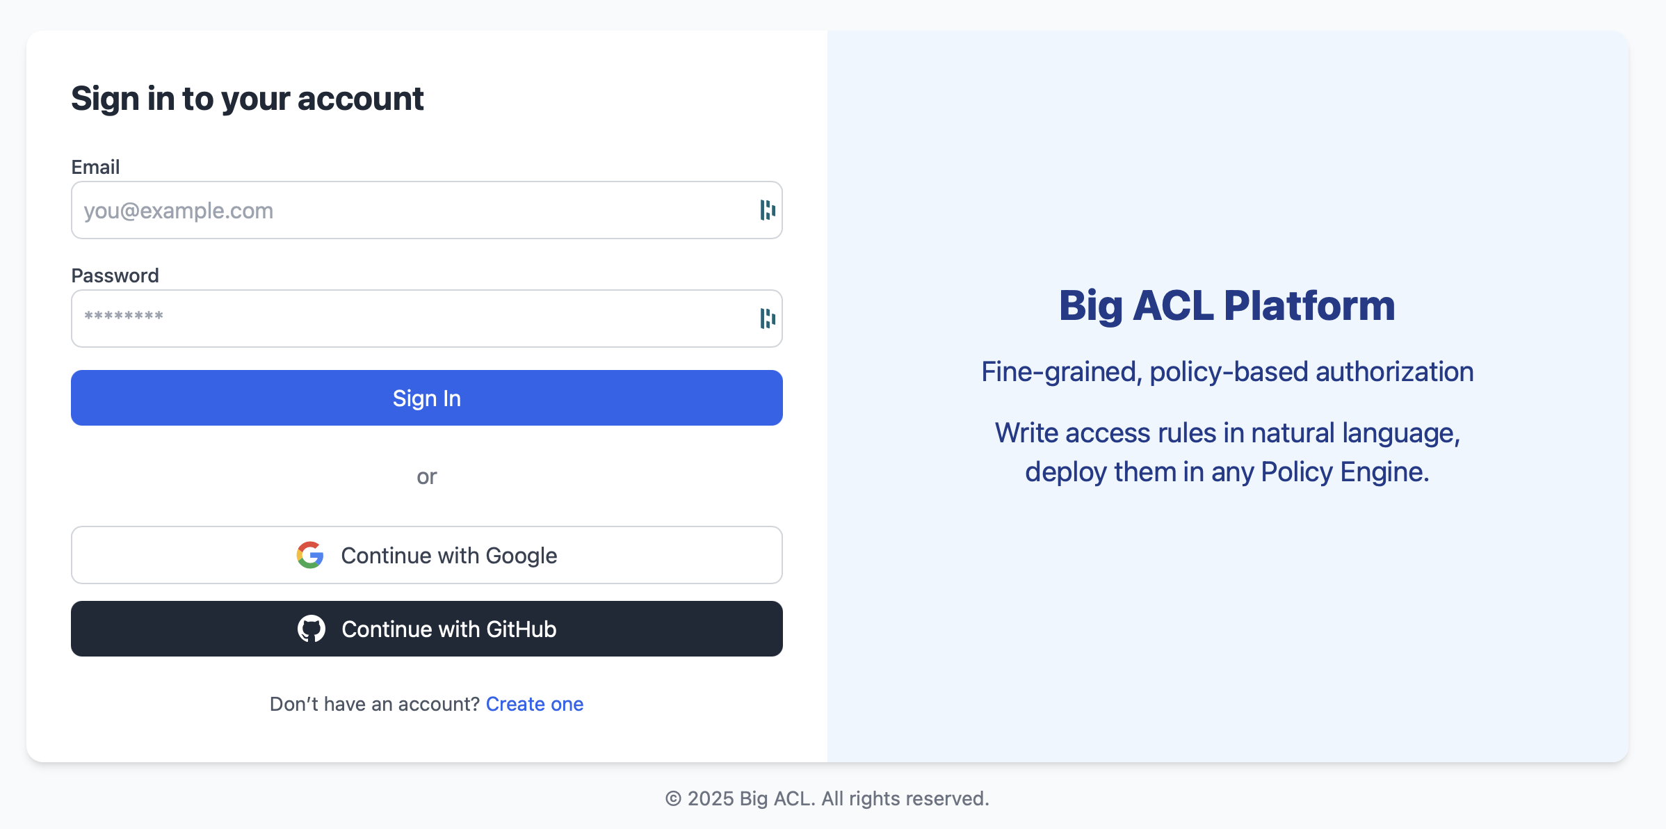
Task: Click the "deploy them in any Policy Engine" line
Action: click(1227, 472)
